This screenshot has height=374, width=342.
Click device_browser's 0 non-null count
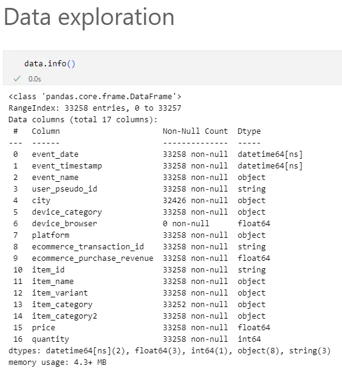point(186,224)
